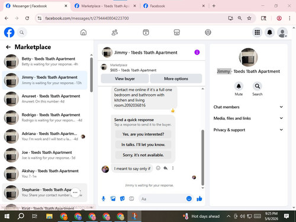The image size is (296, 222).
Task: Go back with browser back arrow
Action: pyautogui.click(x=7, y=18)
